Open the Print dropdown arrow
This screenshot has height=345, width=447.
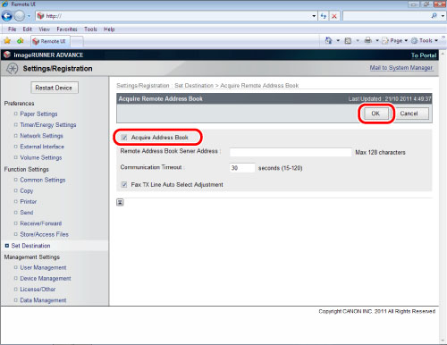tap(377, 40)
